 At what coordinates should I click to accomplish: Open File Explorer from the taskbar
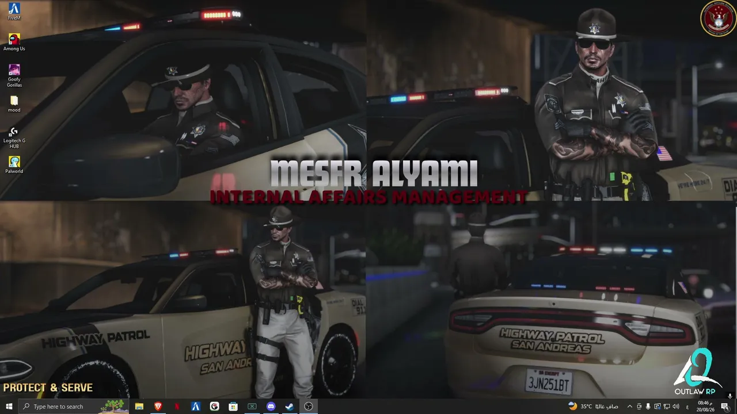tap(139, 407)
